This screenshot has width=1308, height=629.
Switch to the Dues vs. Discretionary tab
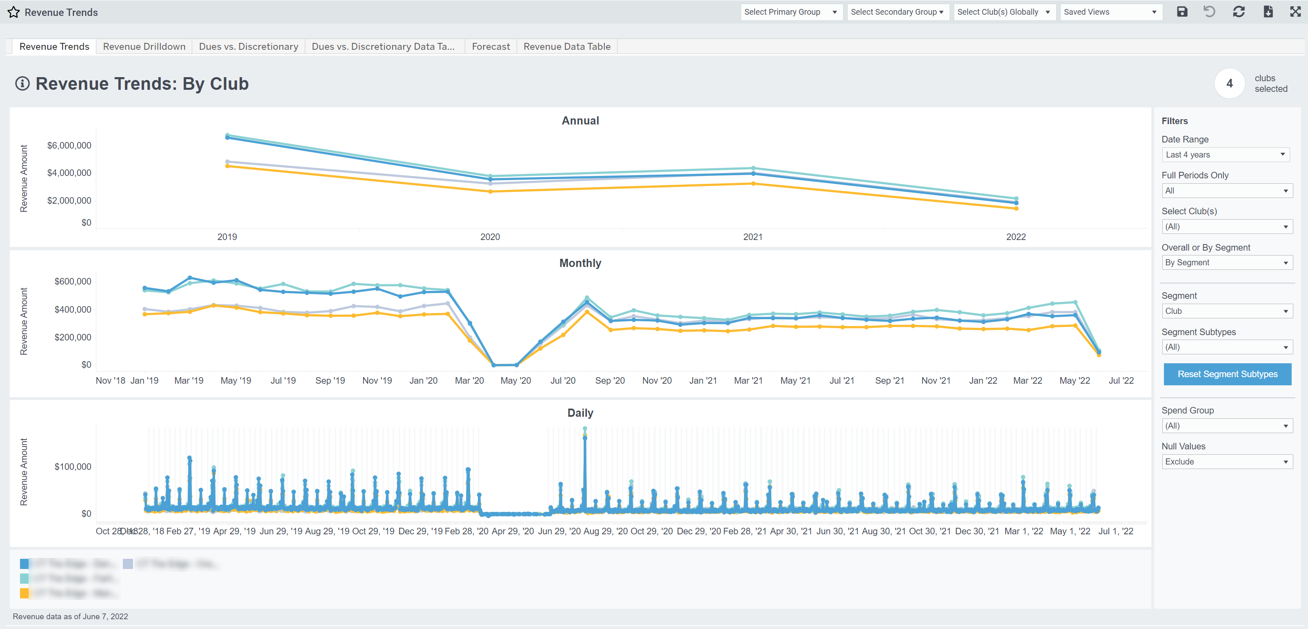(x=248, y=46)
